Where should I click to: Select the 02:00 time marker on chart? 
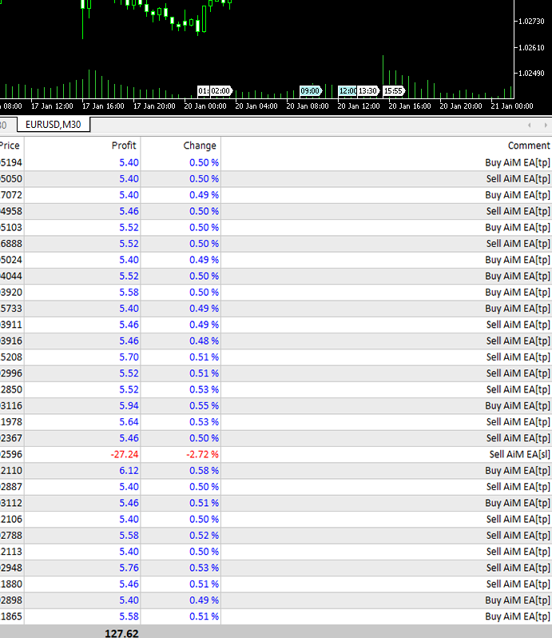pos(220,90)
